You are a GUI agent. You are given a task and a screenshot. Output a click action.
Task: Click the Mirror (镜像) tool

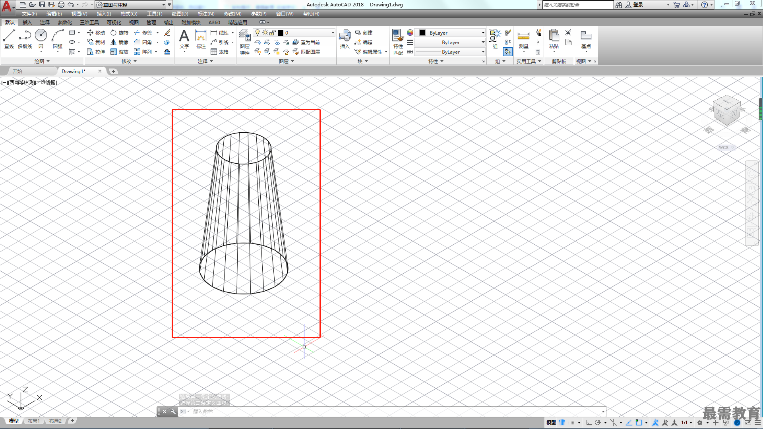(120, 42)
